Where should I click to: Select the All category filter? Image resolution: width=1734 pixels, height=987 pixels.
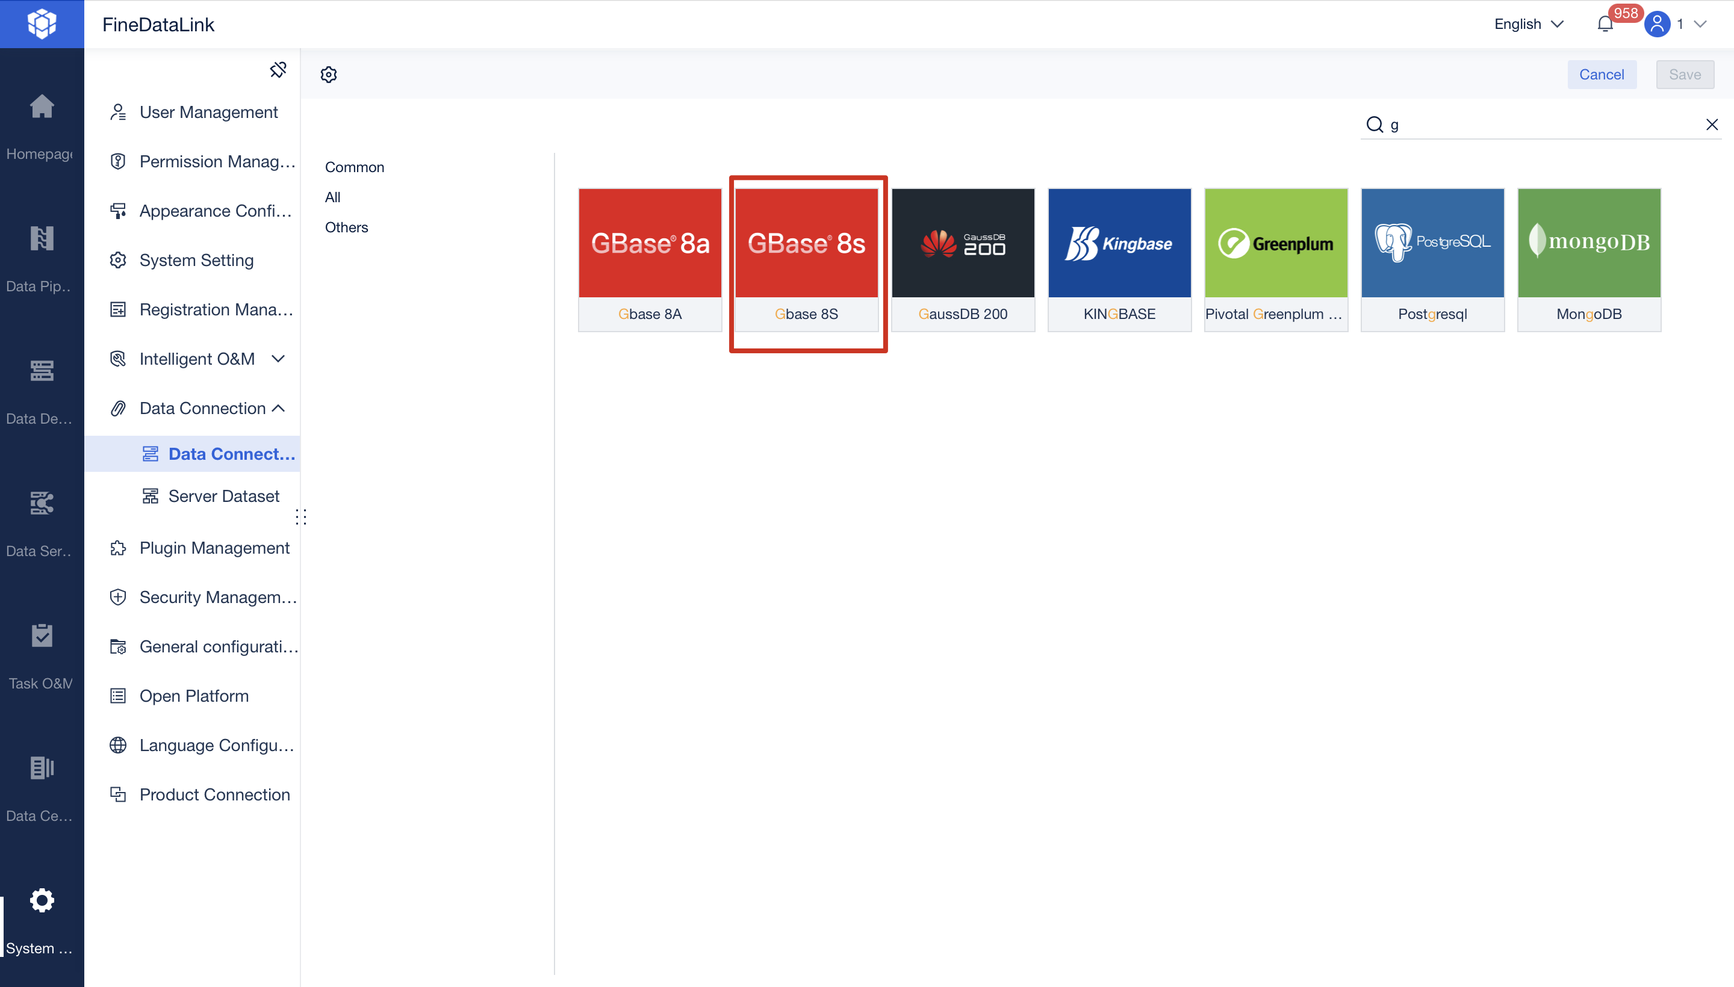point(332,197)
